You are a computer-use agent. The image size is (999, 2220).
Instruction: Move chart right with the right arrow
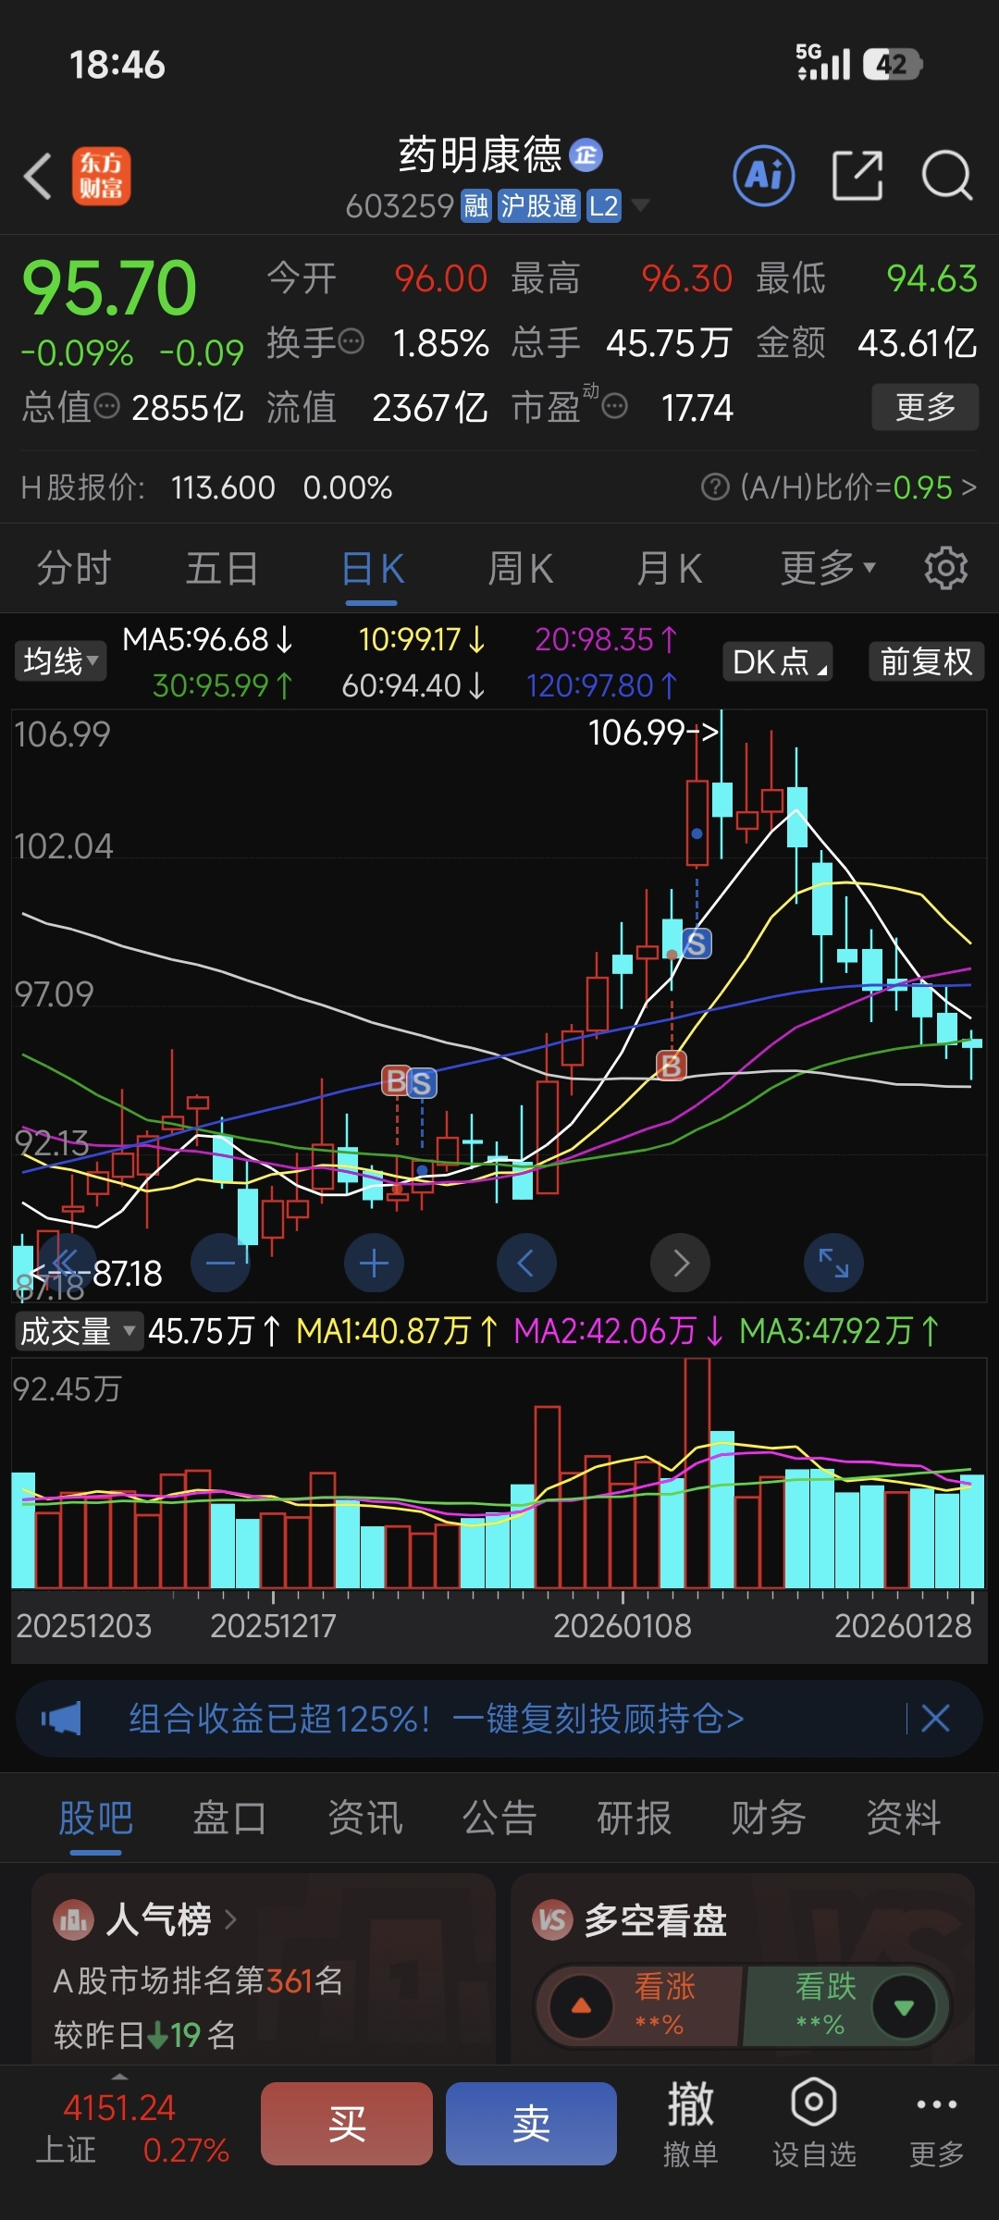[x=680, y=1263]
